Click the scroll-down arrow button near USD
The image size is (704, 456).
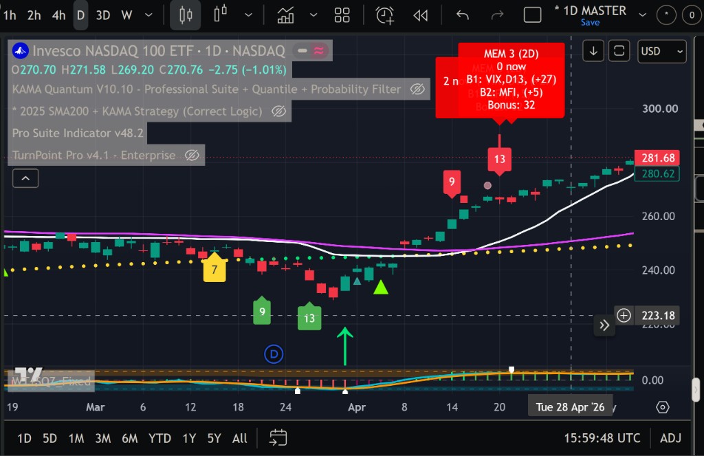pos(593,51)
